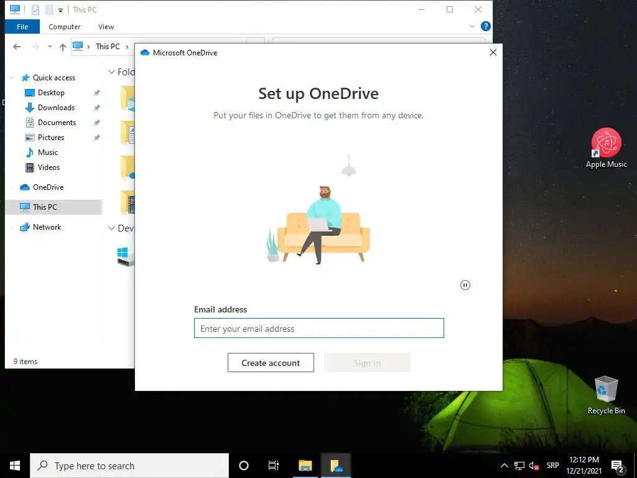Click the pin icon beside Documents
The width and height of the screenshot is (637, 478).
coord(96,123)
